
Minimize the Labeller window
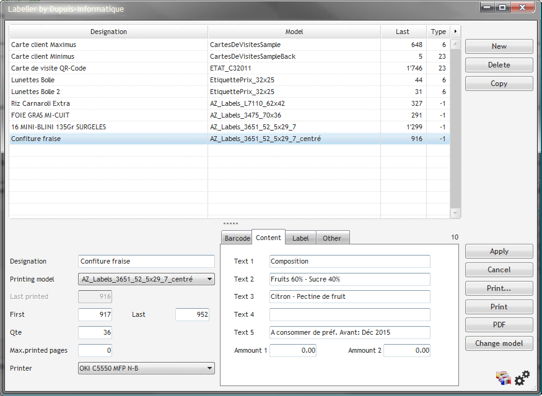(487, 7)
